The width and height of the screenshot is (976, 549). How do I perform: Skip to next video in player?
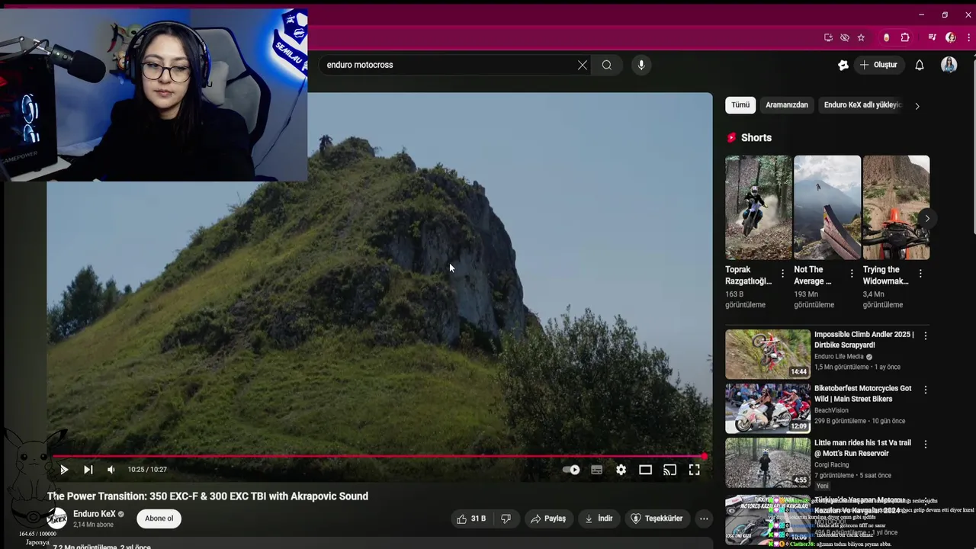click(88, 470)
